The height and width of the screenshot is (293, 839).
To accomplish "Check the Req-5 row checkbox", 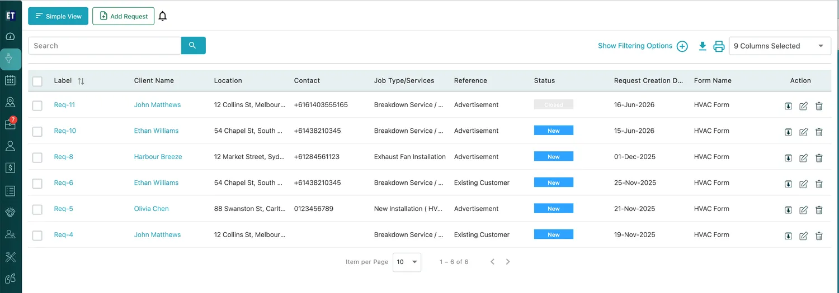I will click(x=37, y=209).
